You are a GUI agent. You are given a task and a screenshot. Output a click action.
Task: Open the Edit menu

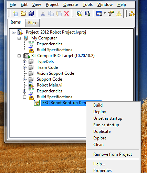[24, 4]
